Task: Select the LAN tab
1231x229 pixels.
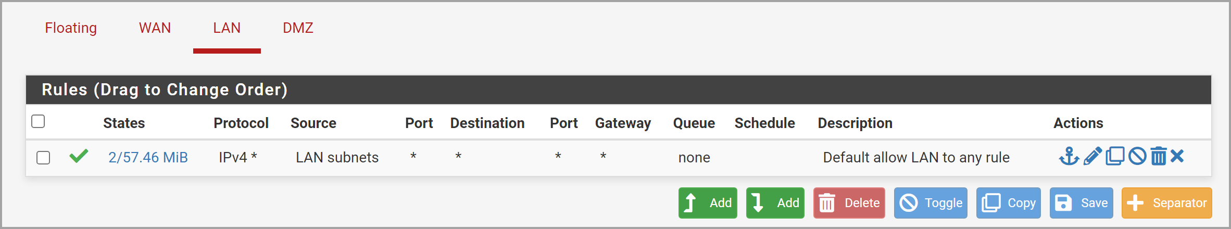Action: point(227,28)
